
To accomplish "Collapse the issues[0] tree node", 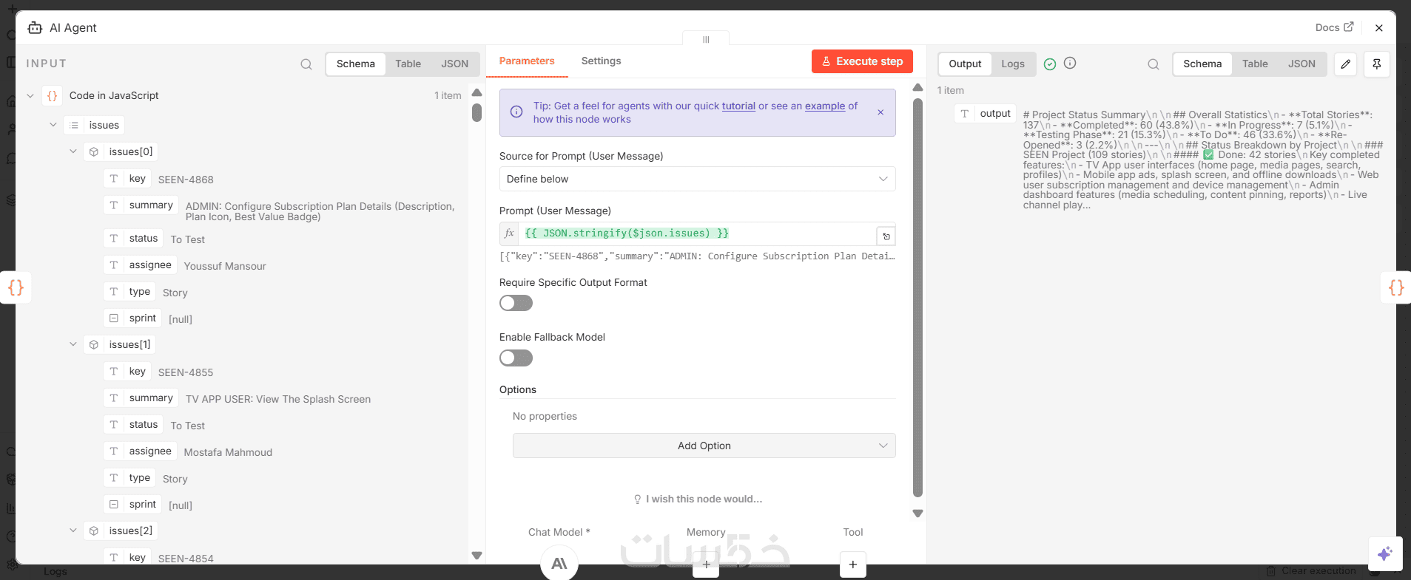I will (73, 151).
